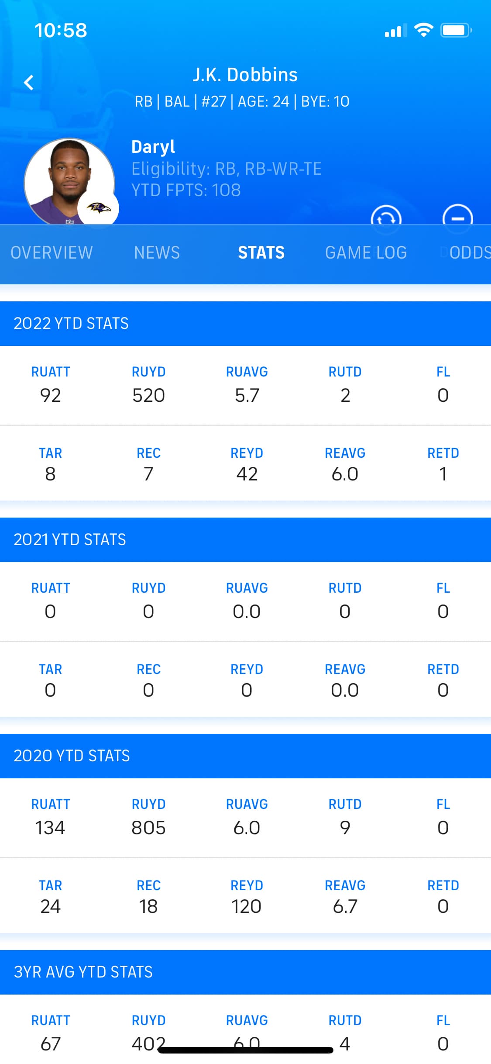Tap the 2021 YTD Stats header
Screen dimensions: 491x1064
[x=70, y=539]
